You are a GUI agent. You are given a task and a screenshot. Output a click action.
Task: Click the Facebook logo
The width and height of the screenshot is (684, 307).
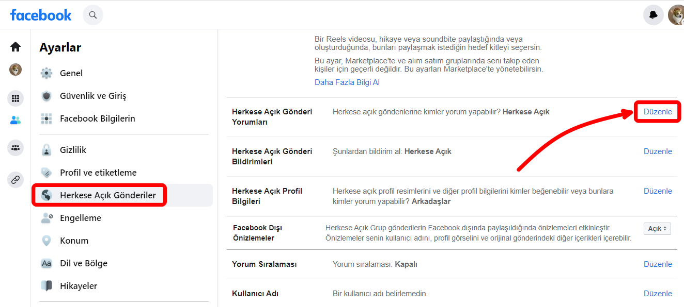41,15
